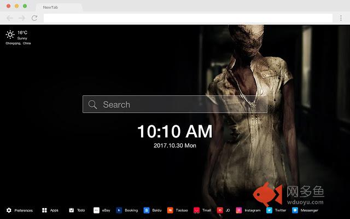Click the Sunny weather condition text
The image size is (350, 219).
click(22, 38)
